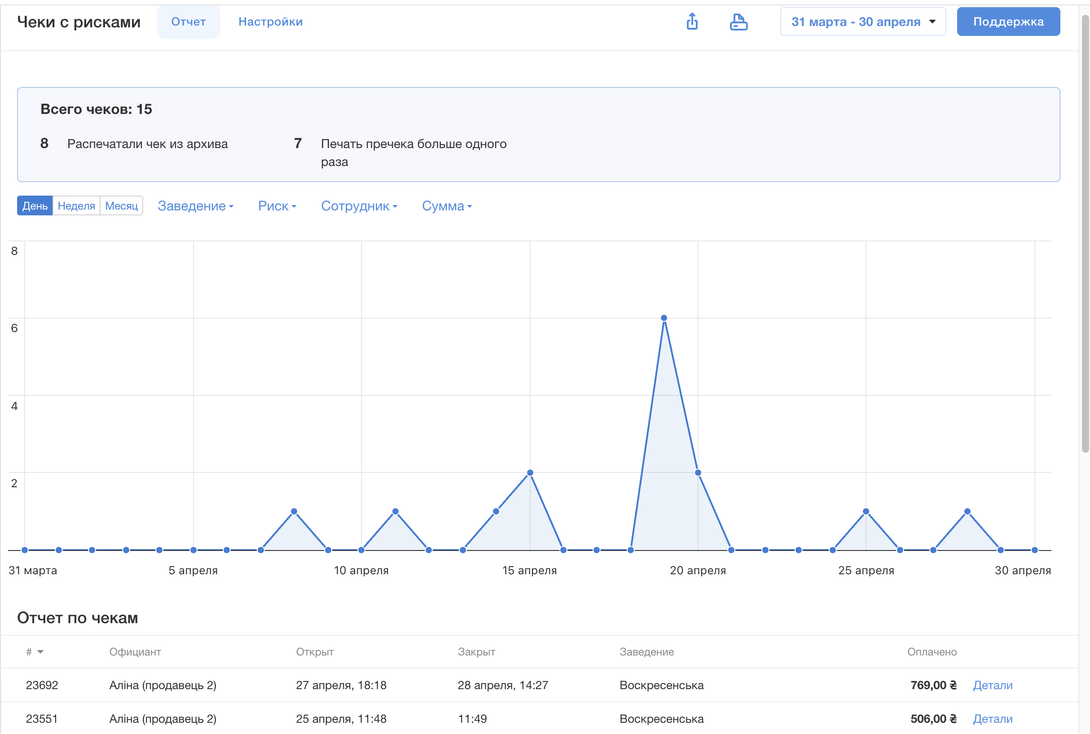Switch to the Настройки tab

(270, 22)
